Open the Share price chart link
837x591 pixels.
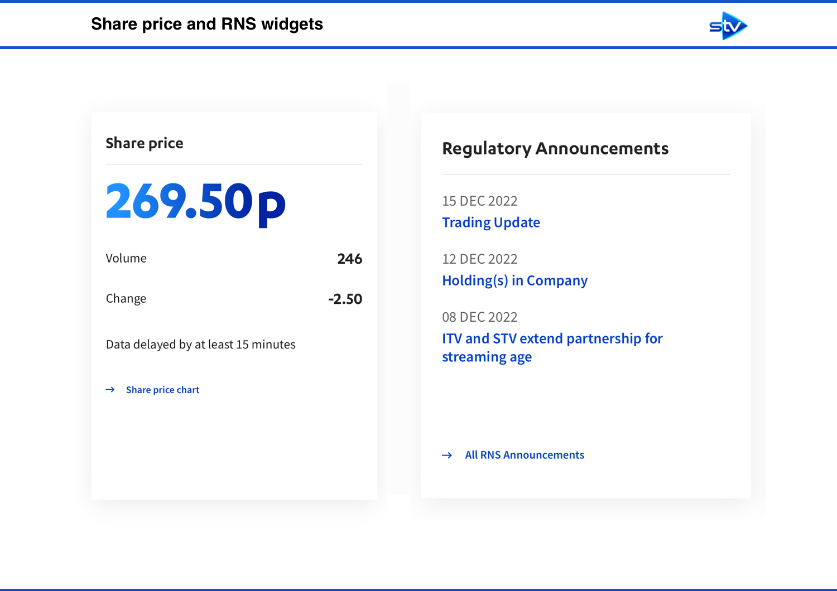pyautogui.click(x=162, y=390)
